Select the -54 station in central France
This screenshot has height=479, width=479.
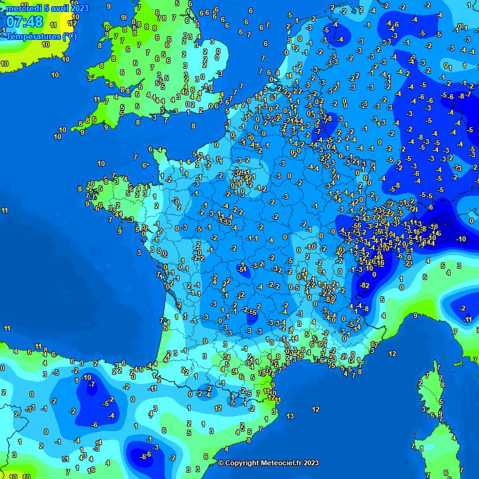[242, 268]
